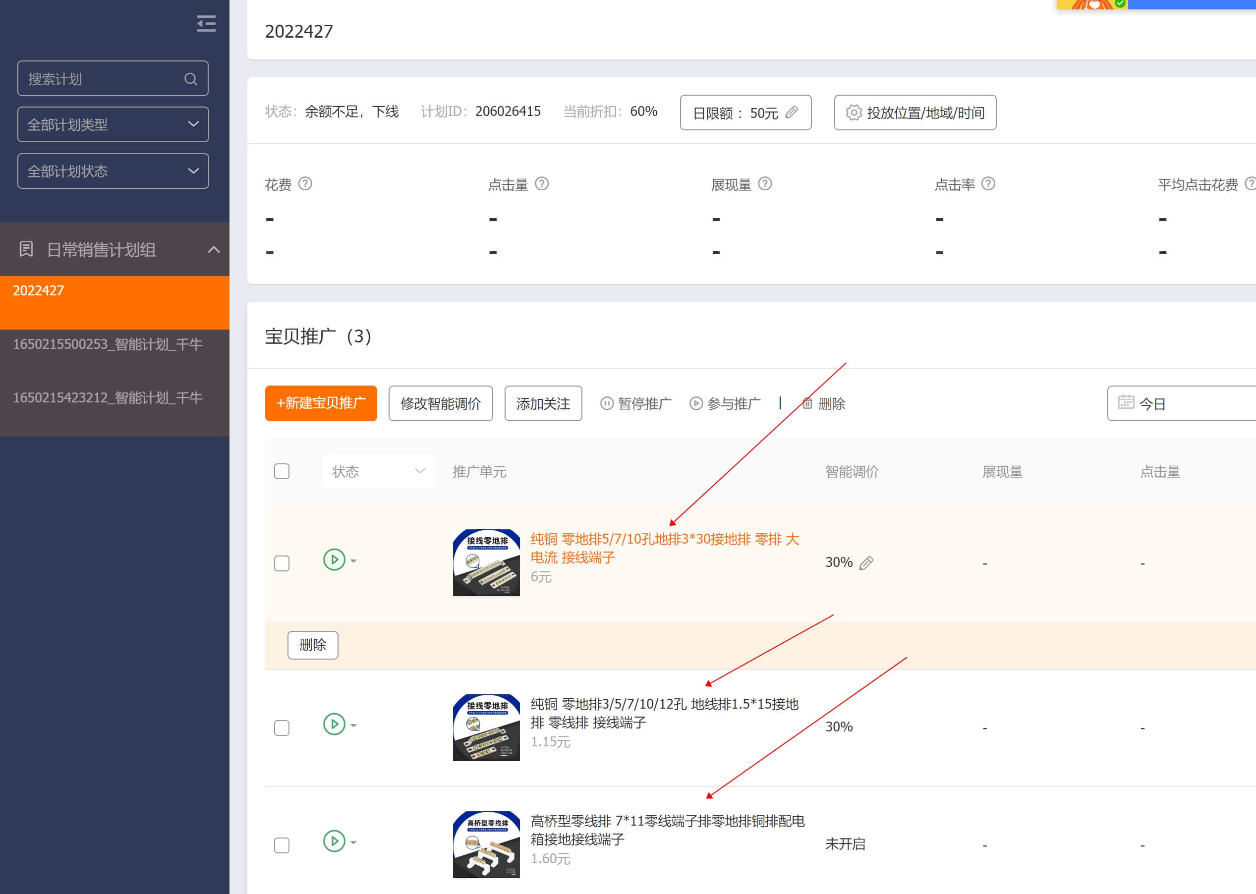Click the search magnifier icon

(x=190, y=79)
